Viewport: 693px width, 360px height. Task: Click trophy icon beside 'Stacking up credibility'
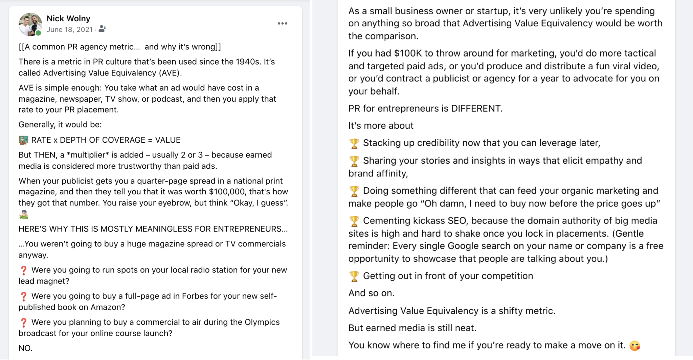354,143
